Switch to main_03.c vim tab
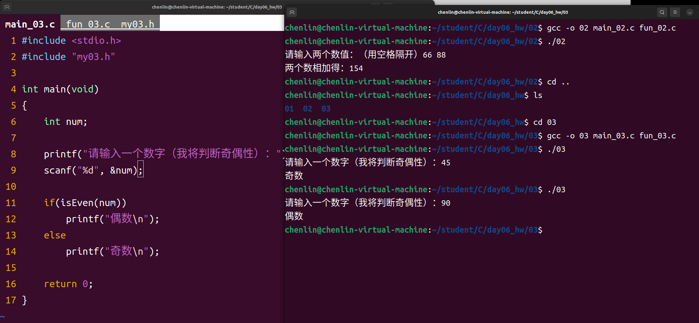The image size is (699, 323). pyautogui.click(x=30, y=24)
